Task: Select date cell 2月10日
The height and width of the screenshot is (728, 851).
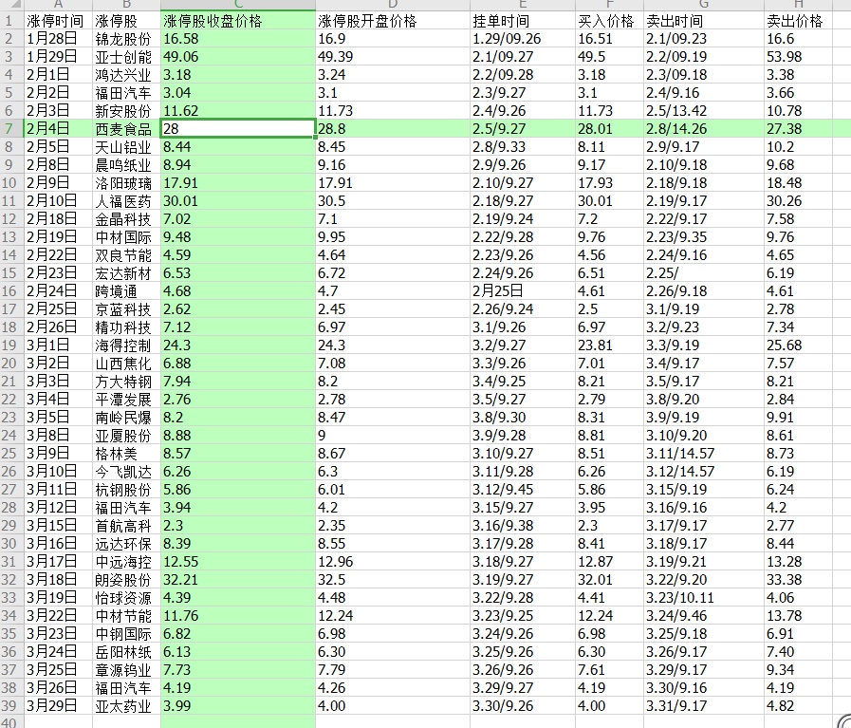Action: 58,201
